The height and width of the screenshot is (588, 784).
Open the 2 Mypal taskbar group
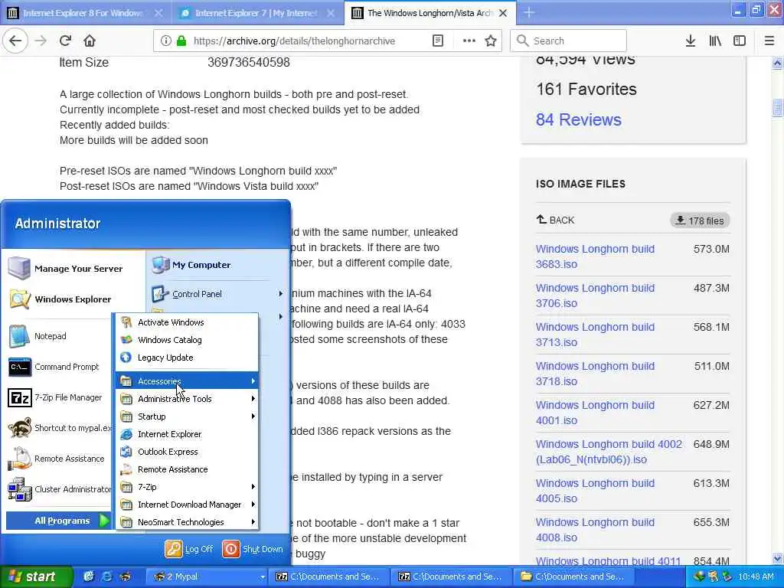[x=207, y=577]
